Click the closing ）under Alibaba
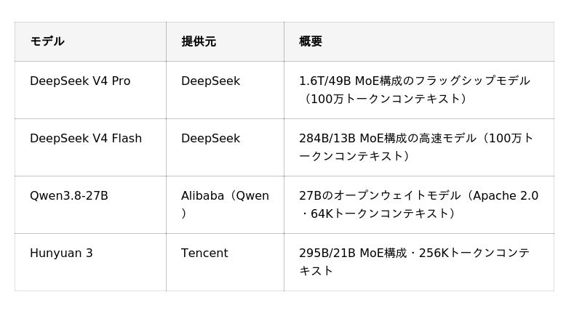This screenshot has height=313, width=582. [x=184, y=214]
